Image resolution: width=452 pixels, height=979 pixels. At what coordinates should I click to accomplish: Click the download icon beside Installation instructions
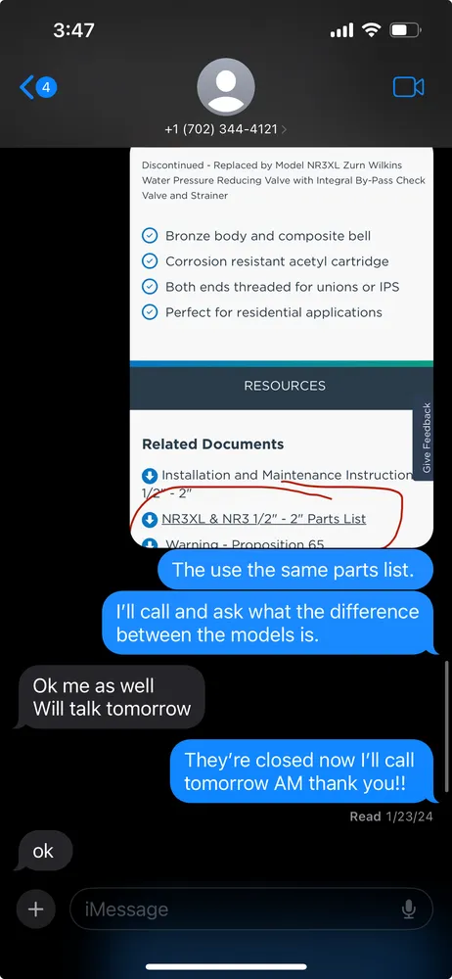coord(150,476)
